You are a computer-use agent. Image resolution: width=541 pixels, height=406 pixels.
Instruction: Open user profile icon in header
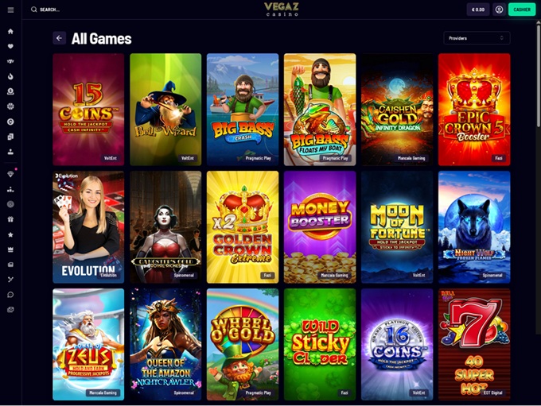pyautogui.click(x=499, y=10)
